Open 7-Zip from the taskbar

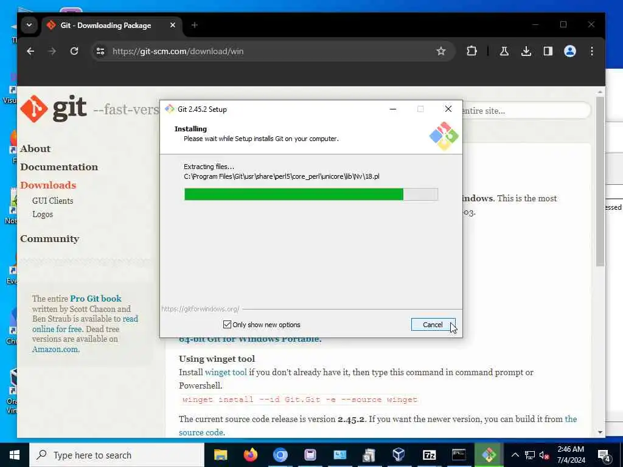(429, 455)
